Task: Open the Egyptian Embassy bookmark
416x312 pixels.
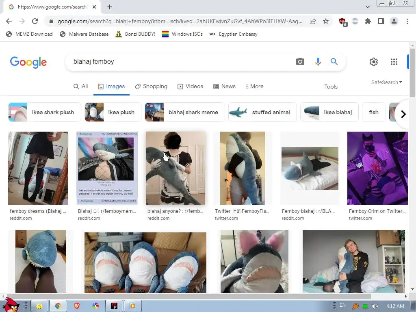Action: [234, 34]
